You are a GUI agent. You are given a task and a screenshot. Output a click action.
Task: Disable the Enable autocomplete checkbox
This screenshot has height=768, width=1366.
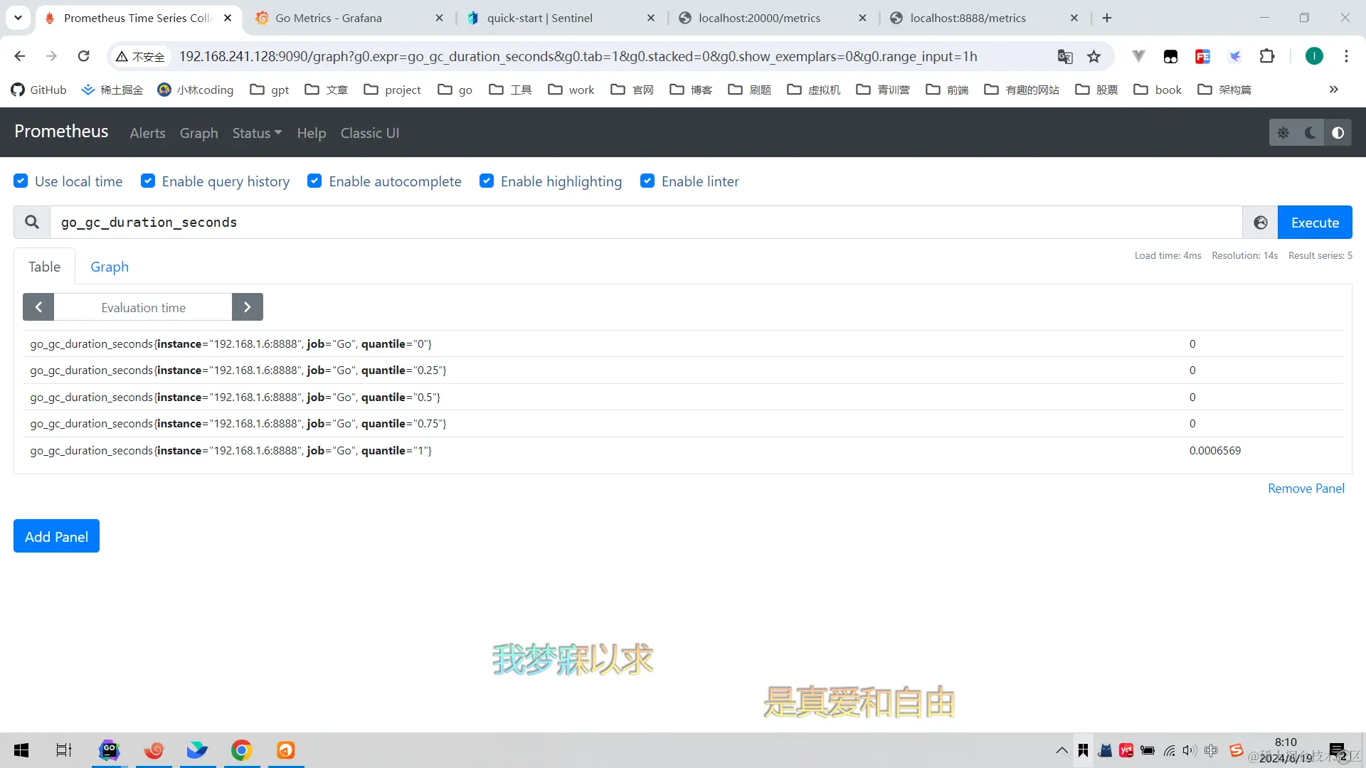314,181
